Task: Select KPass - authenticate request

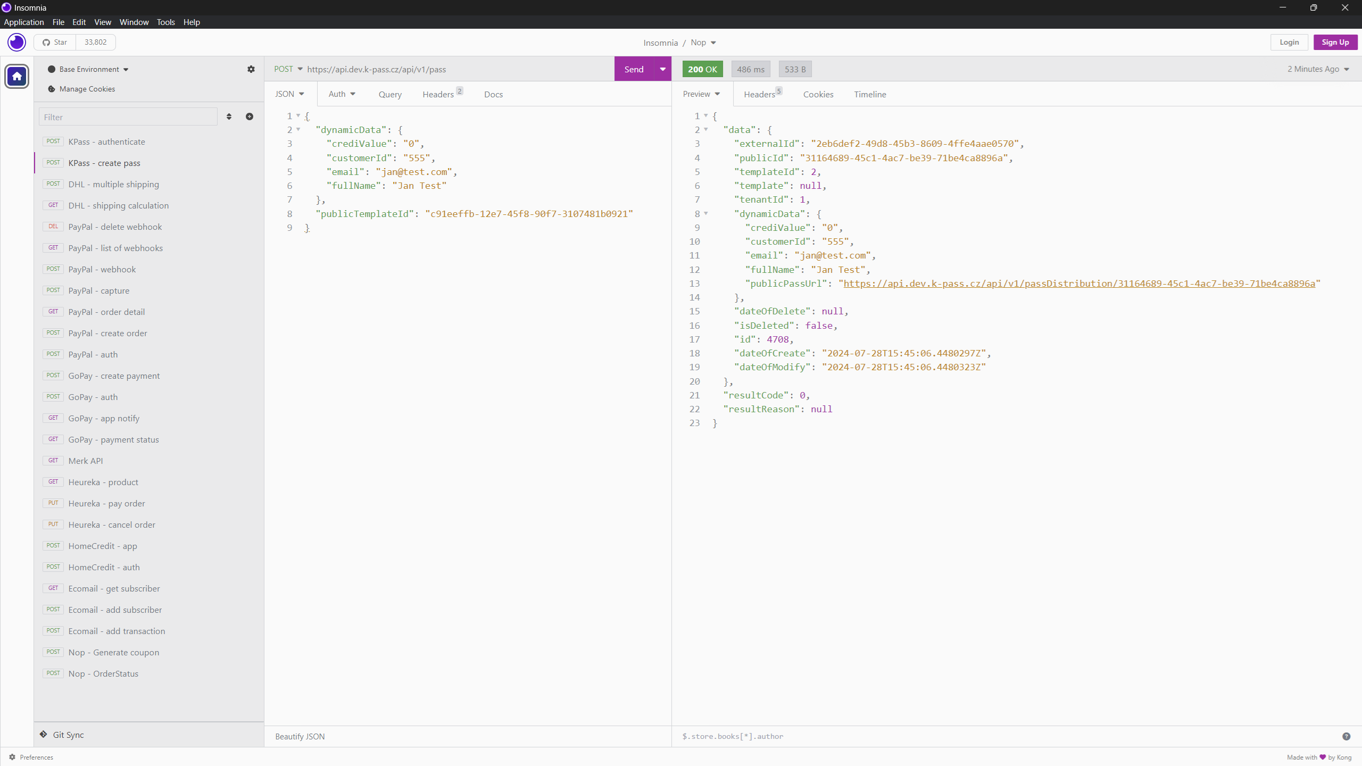Action: (149, 141)
